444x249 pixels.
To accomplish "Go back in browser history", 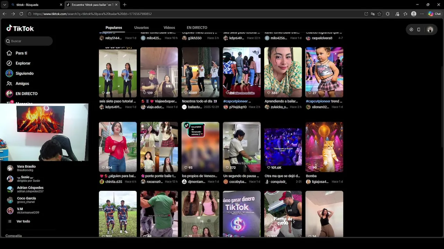I will [x=5, y=14].
